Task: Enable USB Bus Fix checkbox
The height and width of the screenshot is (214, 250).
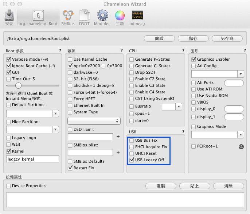Action: coord(131,140)
